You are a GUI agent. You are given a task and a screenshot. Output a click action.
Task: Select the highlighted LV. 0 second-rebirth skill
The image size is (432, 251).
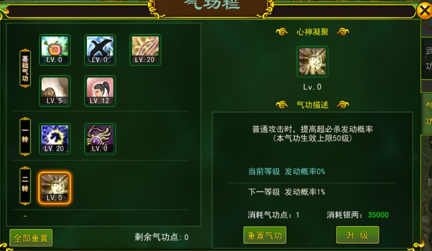click(x=55, y=188)
